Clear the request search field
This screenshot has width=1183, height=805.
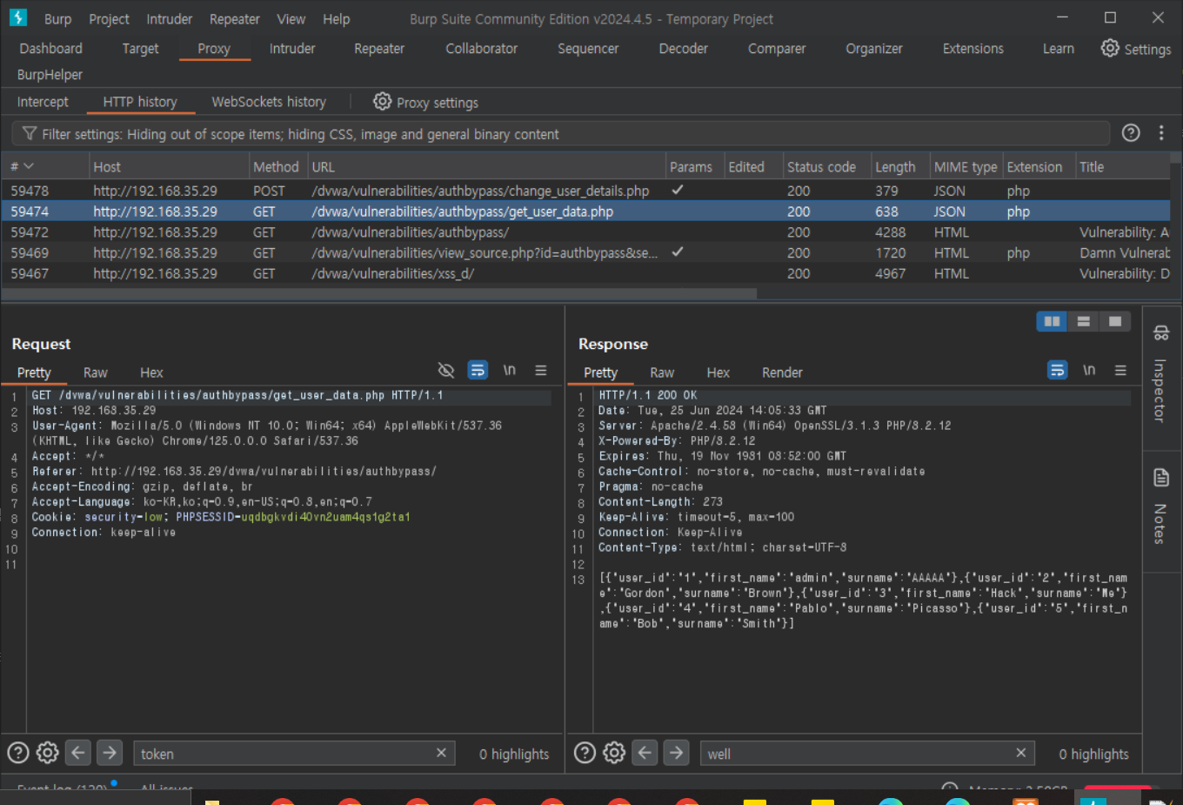pos(441,753)
